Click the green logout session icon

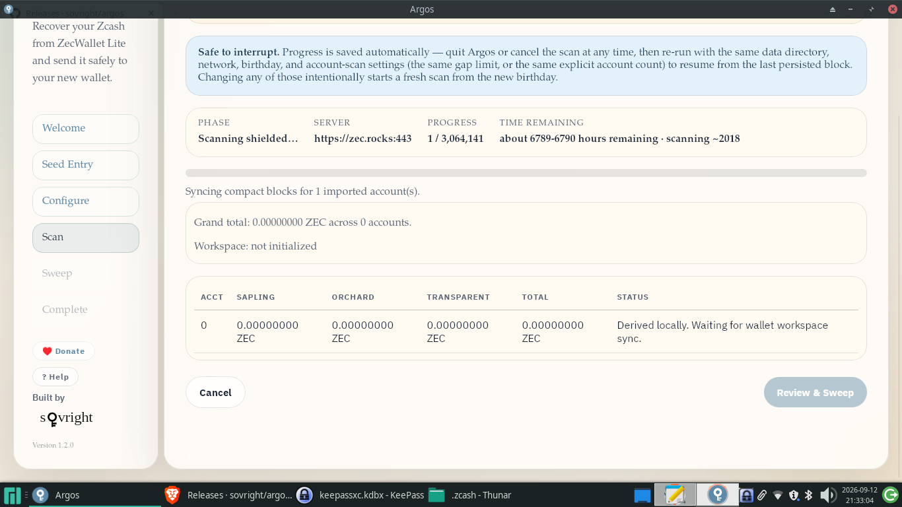(x=891, y=495)
